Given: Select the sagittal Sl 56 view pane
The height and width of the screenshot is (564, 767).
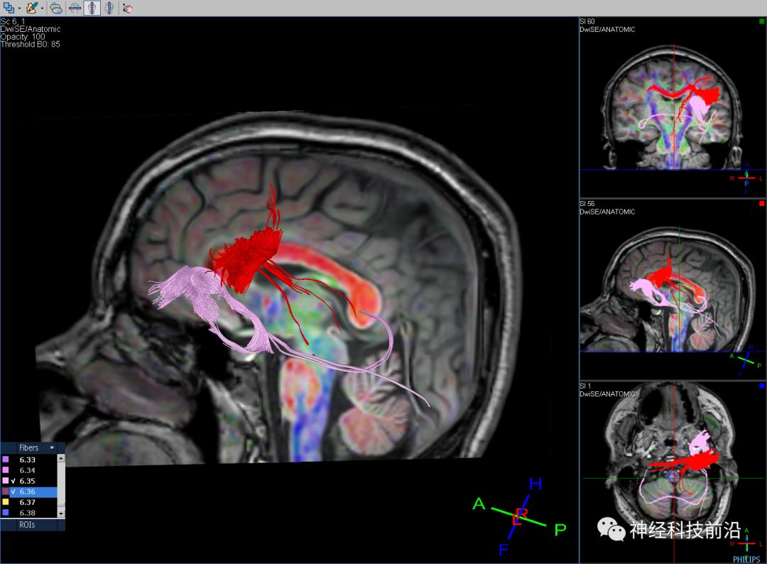Looking at the screenshot, I should pyautogui.click(x=673, y=290).
